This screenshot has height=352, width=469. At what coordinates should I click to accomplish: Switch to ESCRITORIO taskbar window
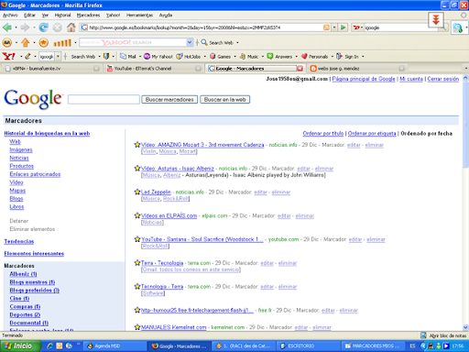(x=309, y=346)
